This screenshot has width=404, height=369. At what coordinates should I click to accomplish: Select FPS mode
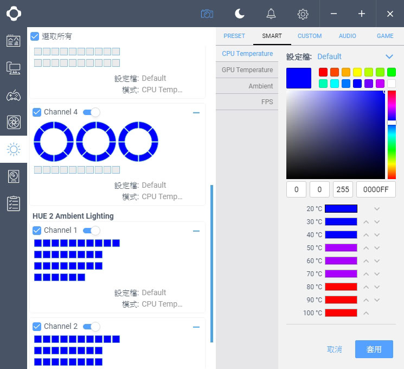(247, 102)
